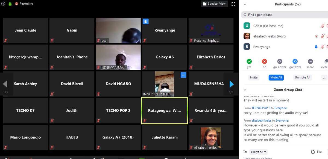Open the participants more options ellipsis button
Viewport: 328px width, 159px height.
tap(324, 78)
